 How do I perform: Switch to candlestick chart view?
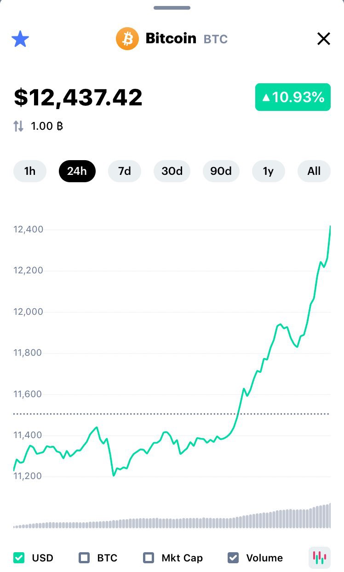click(319, 558)
